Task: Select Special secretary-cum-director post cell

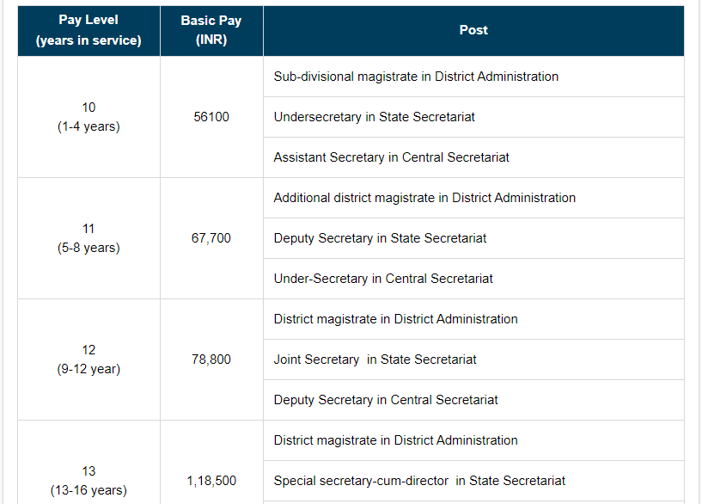Action: coord(473,481)
